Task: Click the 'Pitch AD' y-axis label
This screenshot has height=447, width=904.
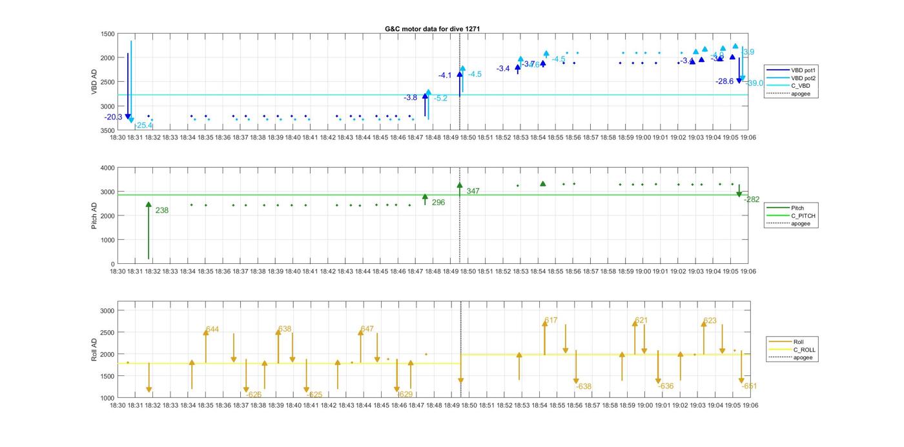Action: click(95, 215)
